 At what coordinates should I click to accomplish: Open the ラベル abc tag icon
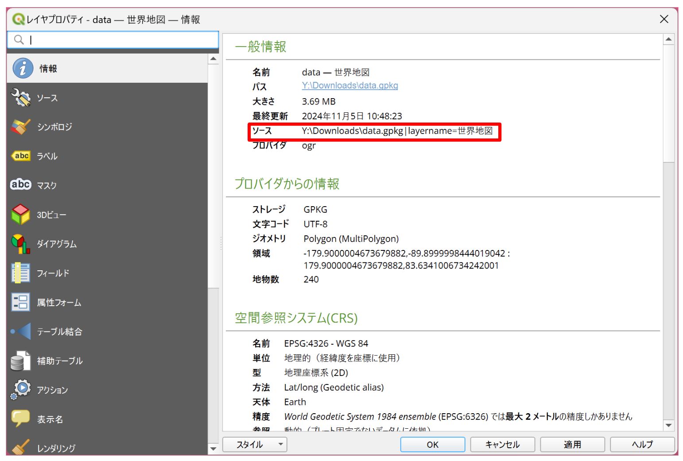(21, 156)
